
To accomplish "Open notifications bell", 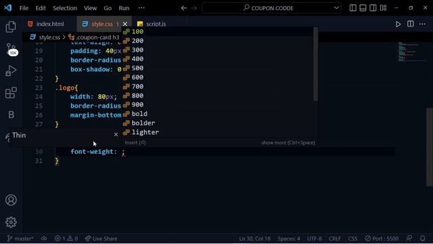I will pyautogui.click(x=422, y=238).
